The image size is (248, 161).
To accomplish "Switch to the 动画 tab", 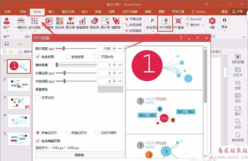I will [112, 11].
